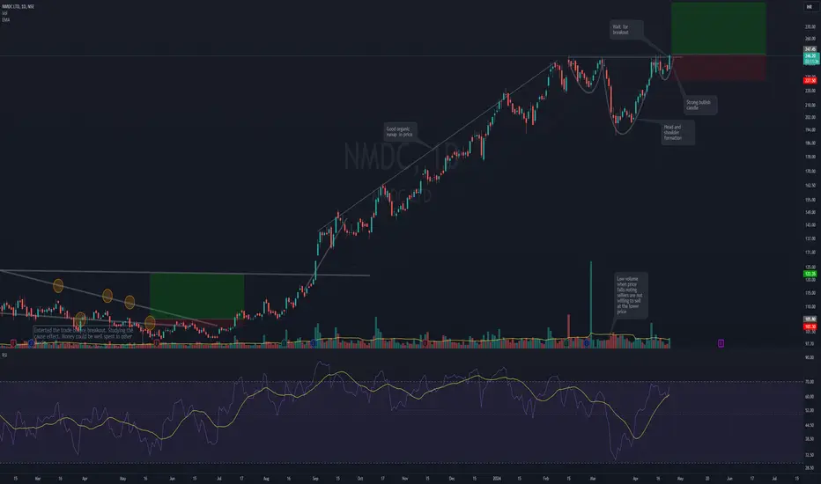Click the 'Jun' label at the time axis's right end

pyautogui.click(x=729, y=478)
